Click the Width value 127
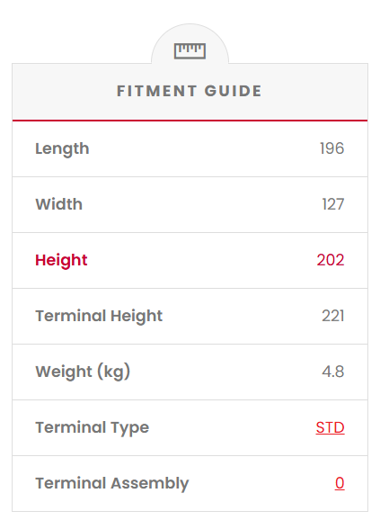The width and height of the screenshot is (380, 520). 333,204
